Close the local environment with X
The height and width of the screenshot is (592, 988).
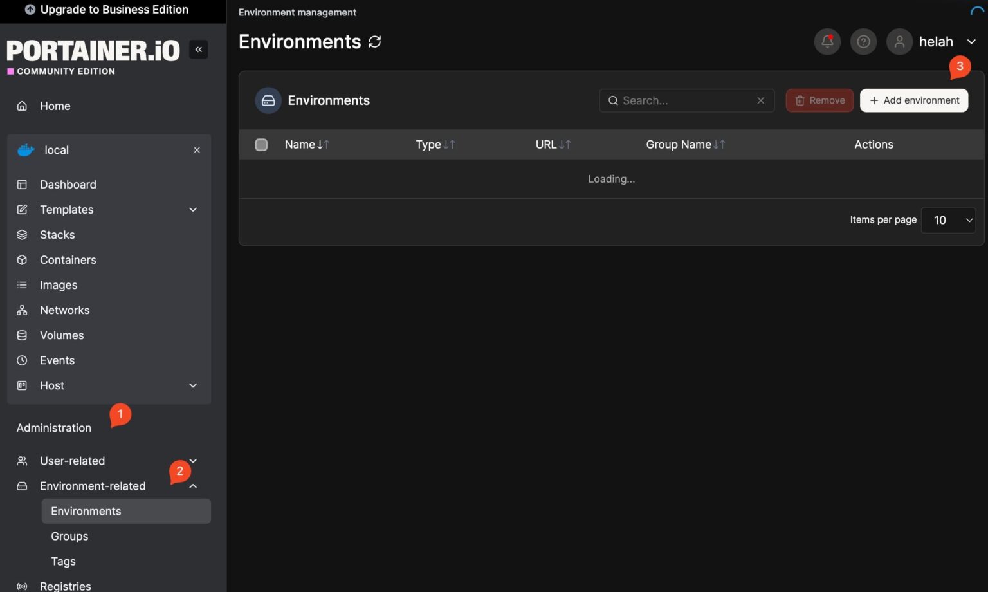click(x=197, y=150)
